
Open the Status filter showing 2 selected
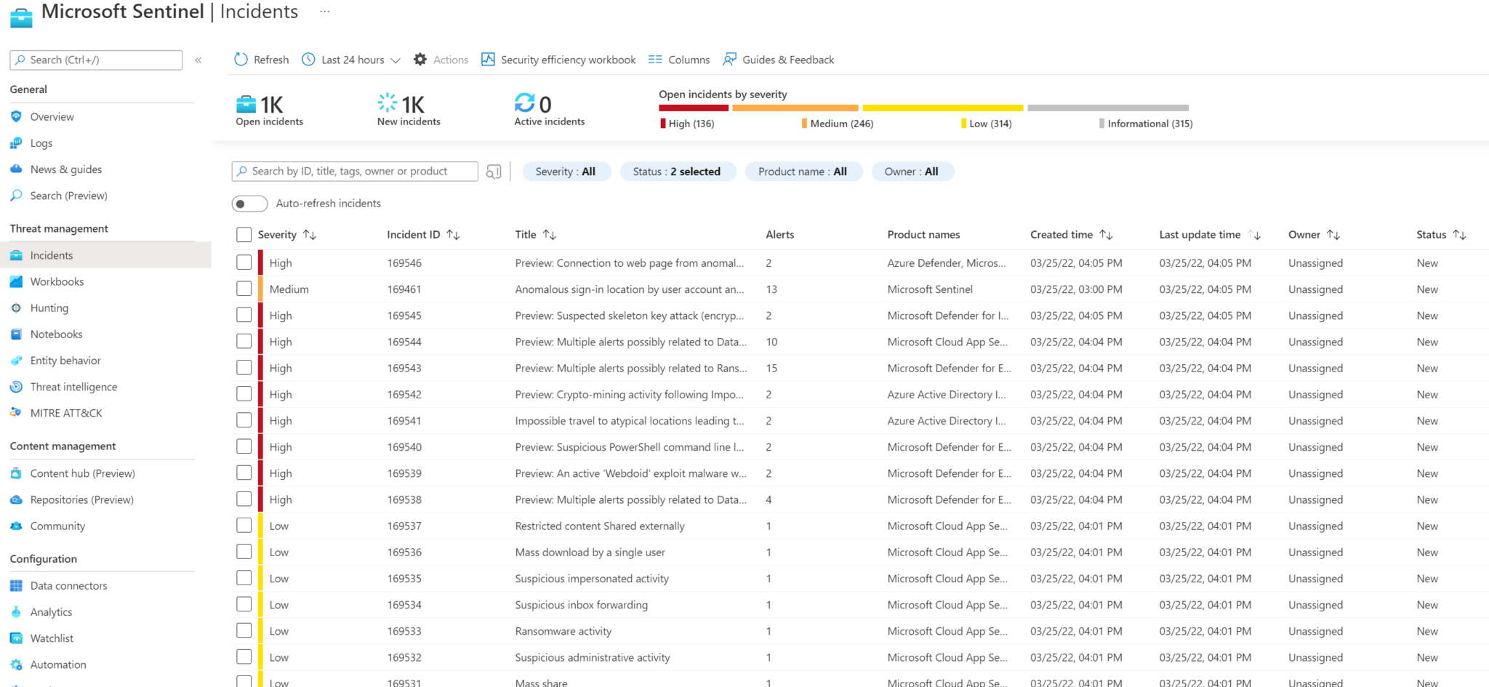[678, 172]
